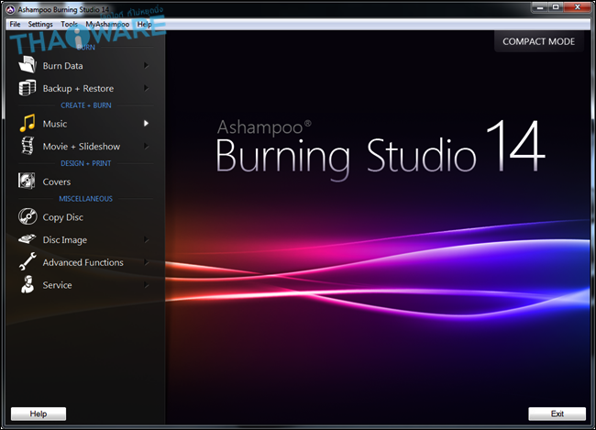Viewport: 596px width, 430px height.
Task: Click the Backup + Restore icon
Action: coord(26,89)
